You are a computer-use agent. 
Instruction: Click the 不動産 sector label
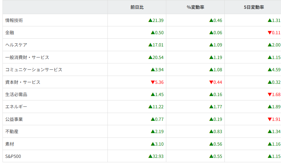click(x=12, y=132)
